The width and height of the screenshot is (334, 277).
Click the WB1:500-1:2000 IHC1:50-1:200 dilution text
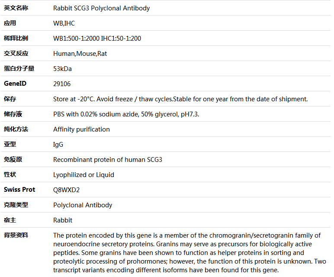(97, 39)
